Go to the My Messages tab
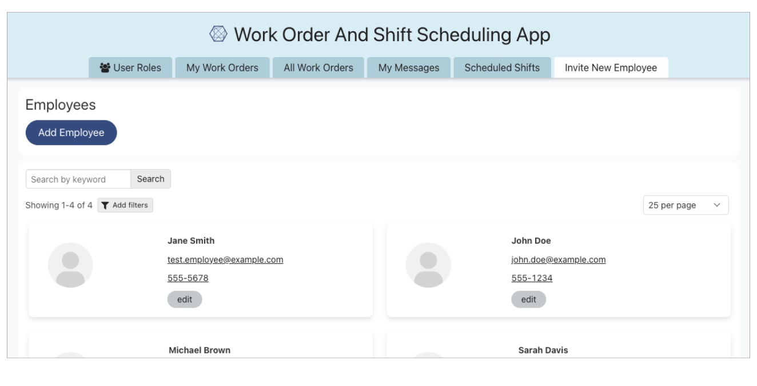This screenshot has height=386, width=757. pyautogui.click(x=409, y=67)
